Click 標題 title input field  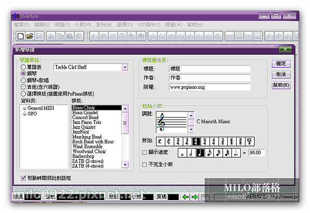tap(210, 69)
